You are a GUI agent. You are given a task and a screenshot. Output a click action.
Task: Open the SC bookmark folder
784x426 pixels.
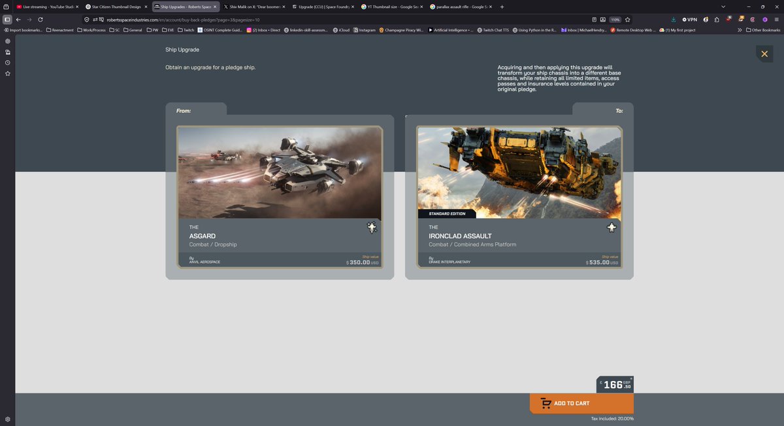(114, 30)
